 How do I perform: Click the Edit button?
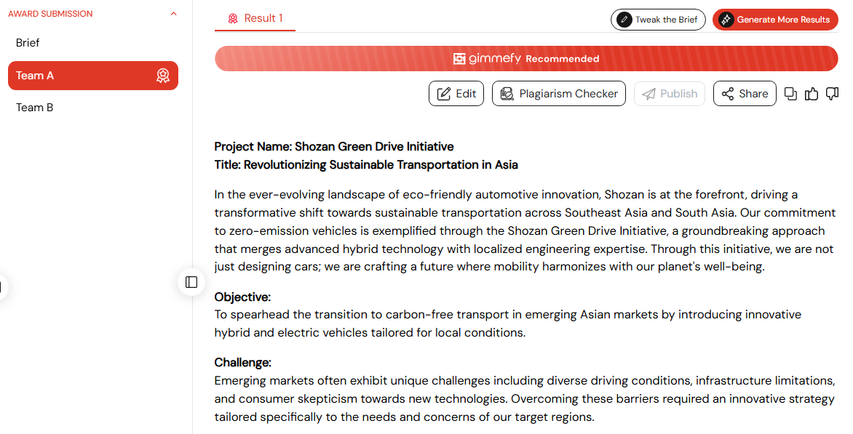coord(456,94)
